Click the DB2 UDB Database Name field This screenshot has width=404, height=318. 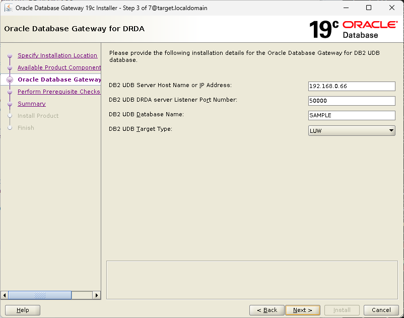click(x=352, y=115)
